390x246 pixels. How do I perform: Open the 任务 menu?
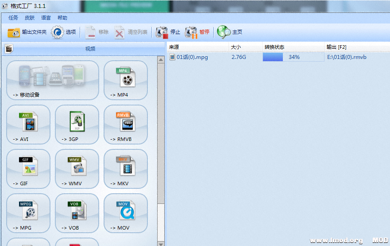tap(13, 18)
